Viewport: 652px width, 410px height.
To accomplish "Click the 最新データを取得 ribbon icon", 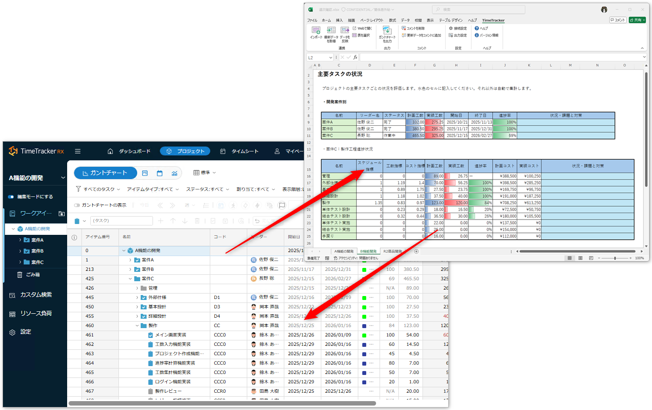I will point(330,32).
